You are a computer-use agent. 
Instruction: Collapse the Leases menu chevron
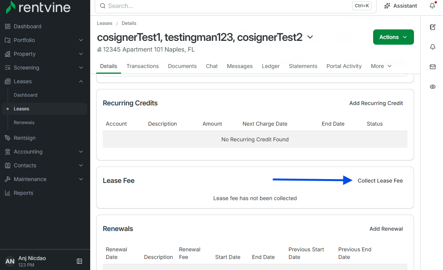point(81,81)
